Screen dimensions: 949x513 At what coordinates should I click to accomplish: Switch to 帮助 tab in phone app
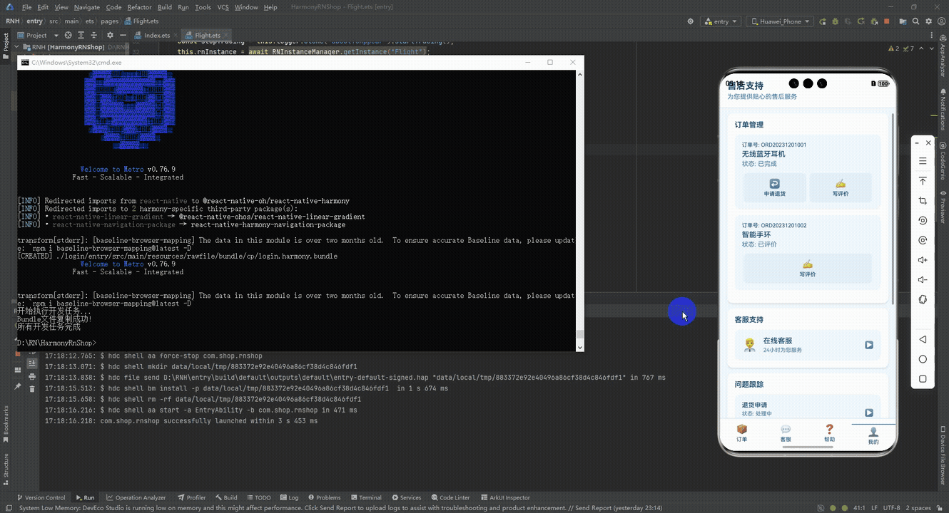[x=829, y=433]
